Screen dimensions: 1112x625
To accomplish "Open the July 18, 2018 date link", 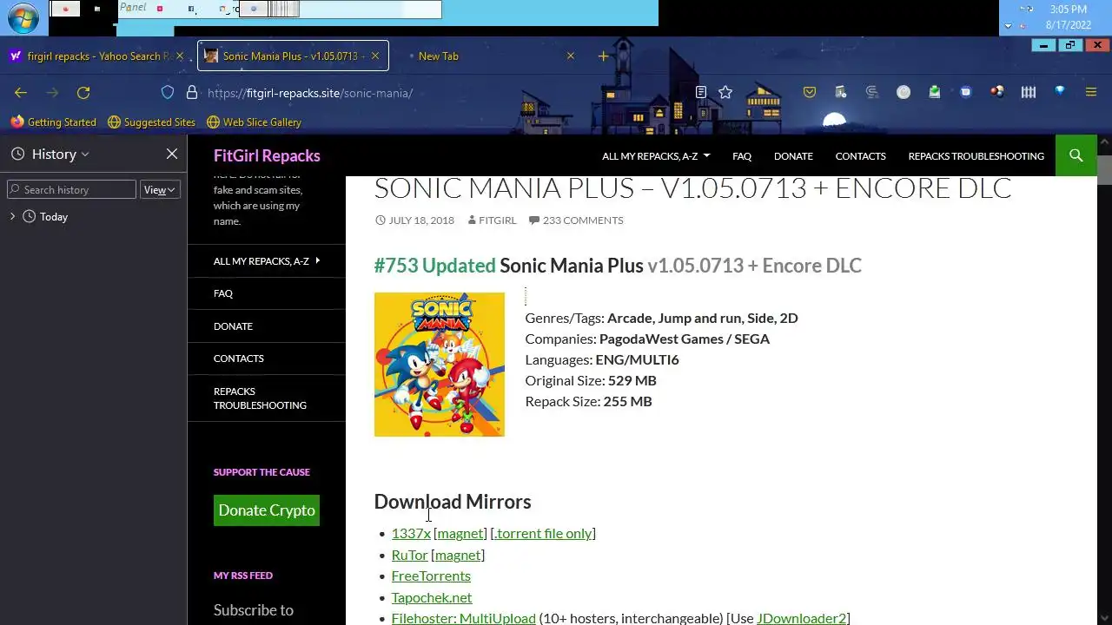I will [x=414, y=220].
